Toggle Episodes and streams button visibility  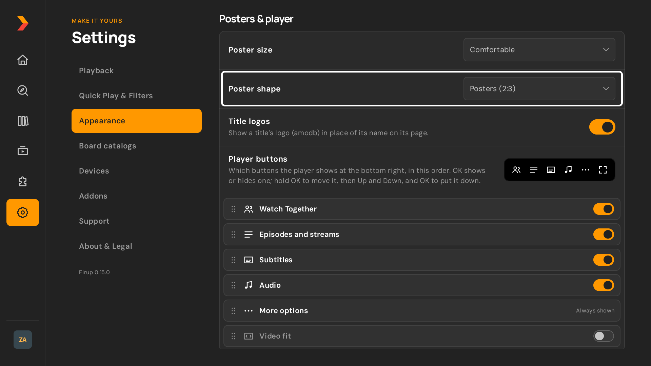click(604, 235)
